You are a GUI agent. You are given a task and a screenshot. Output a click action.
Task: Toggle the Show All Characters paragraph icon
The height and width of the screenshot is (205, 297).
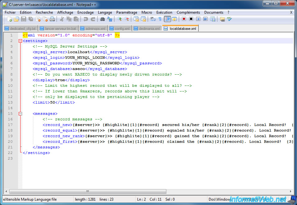tap(160, 19)
